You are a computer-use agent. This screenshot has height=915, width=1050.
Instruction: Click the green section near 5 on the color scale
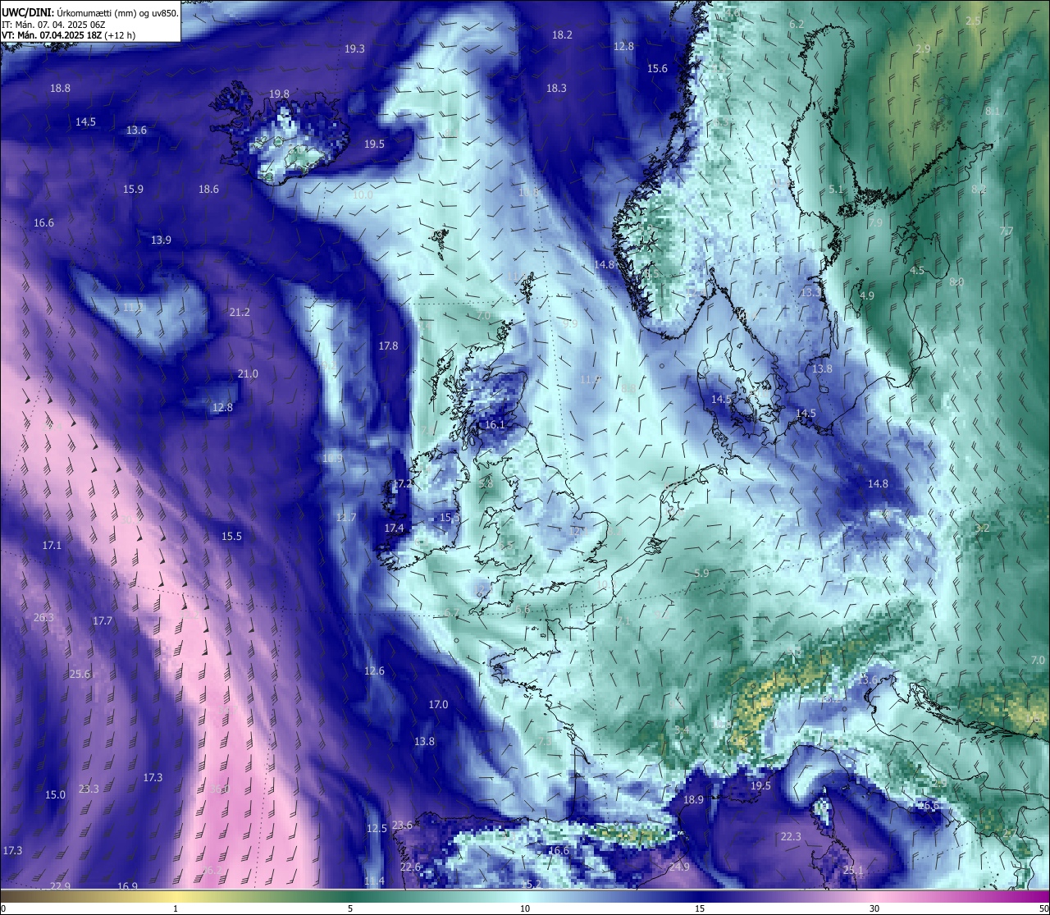coord(350,896)
